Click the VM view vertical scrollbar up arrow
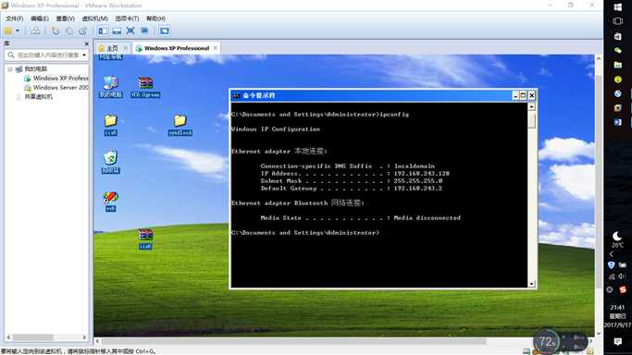632x355 pixels. (x=599, y=58)
